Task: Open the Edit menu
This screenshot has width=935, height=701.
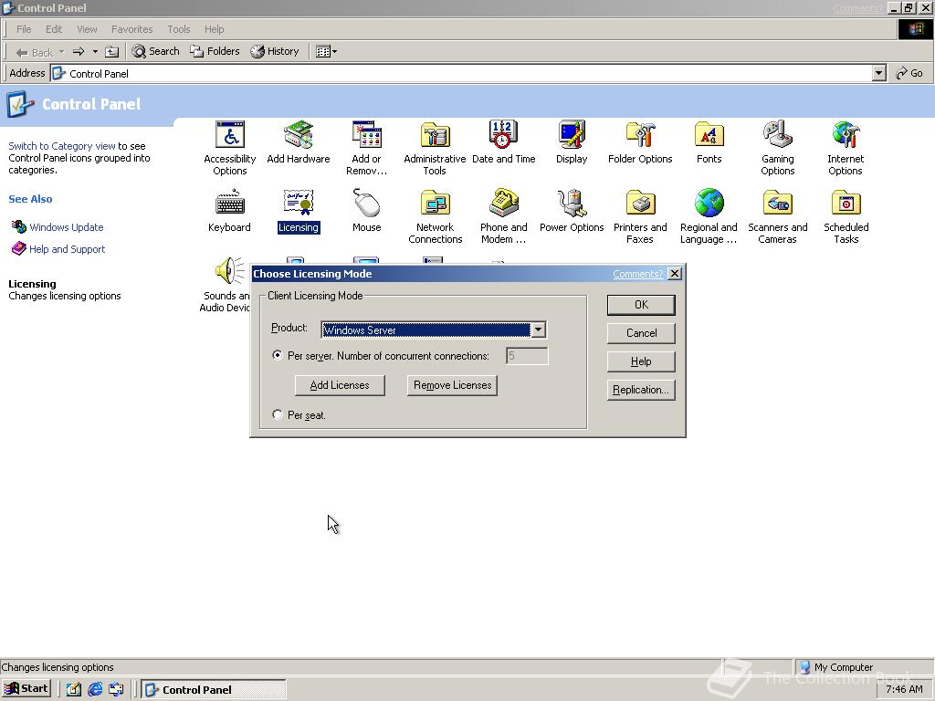Action: pos(54,29)
